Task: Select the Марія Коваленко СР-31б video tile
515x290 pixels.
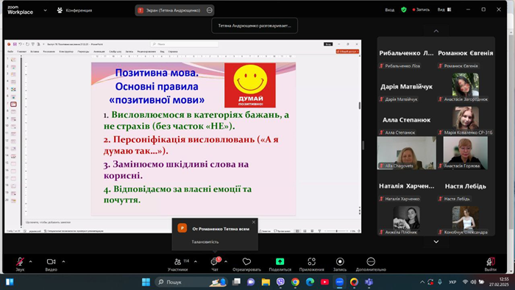Action: coord(466,120)
